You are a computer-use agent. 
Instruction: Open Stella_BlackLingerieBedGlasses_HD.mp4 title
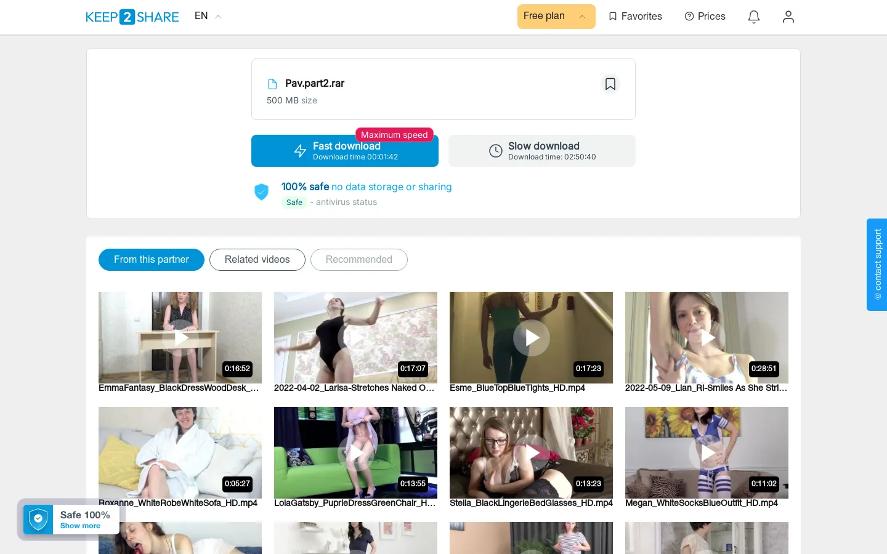(x=531, y=503)
